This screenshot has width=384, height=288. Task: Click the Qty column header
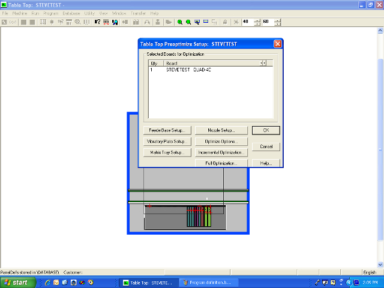point(156,63)
